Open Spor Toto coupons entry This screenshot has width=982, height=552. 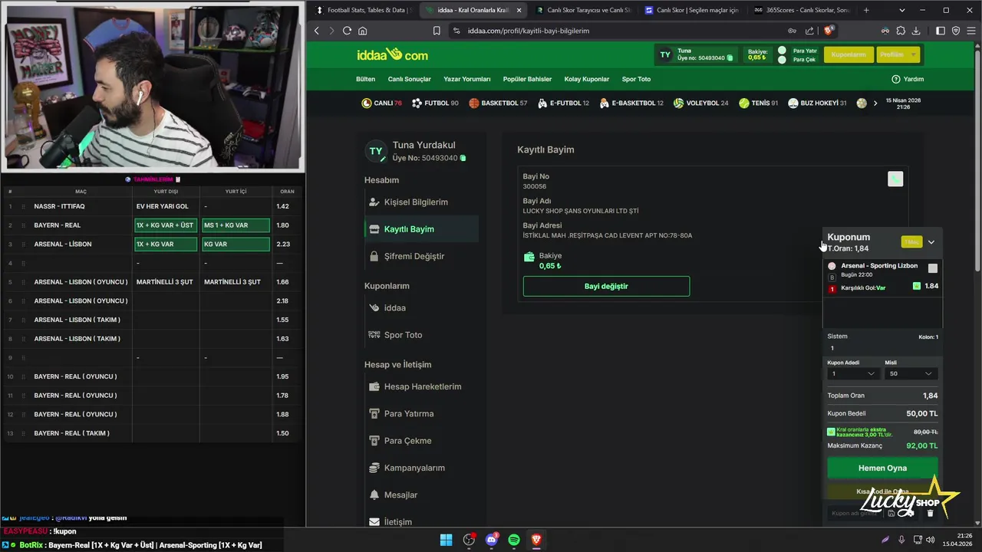click(395, 335)
